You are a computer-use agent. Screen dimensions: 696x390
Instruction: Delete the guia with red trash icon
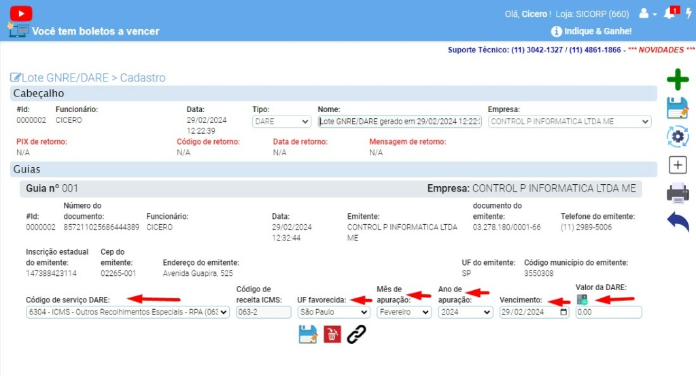pyautogui.click(x=332, y=334)
